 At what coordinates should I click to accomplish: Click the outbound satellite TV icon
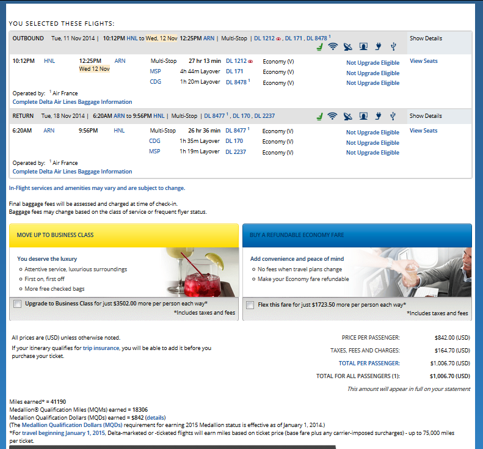click(x=348, y=46)
